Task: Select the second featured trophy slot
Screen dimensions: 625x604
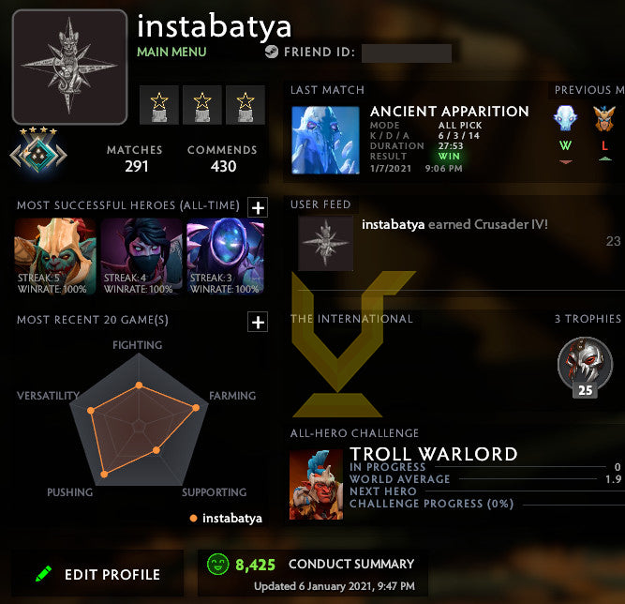Action: click(202, 105)
